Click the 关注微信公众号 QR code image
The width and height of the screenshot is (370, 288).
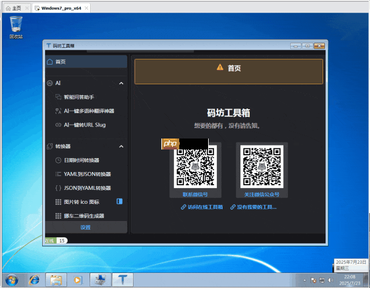[x=262, y=167]
